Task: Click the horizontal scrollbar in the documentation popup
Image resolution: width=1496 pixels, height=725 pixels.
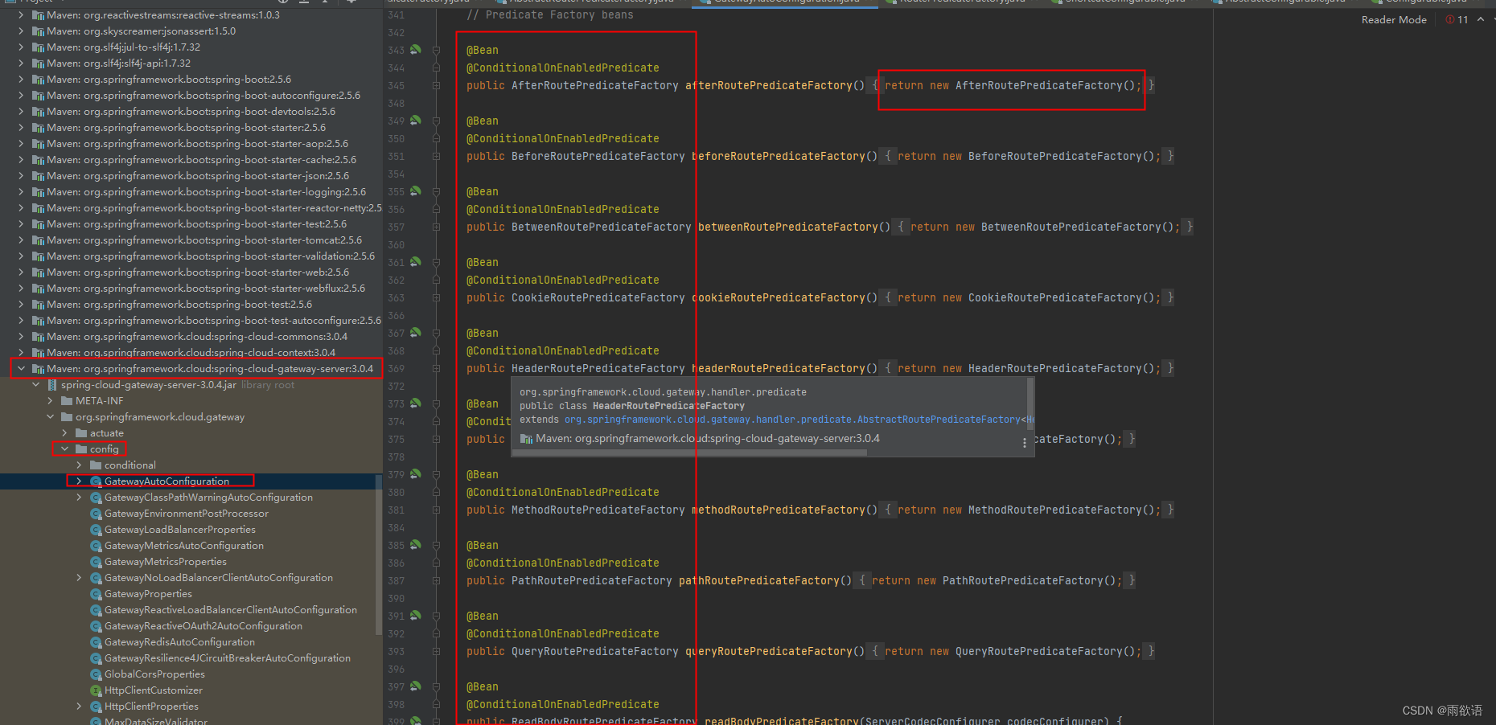Action: click(x=689, y=453)
